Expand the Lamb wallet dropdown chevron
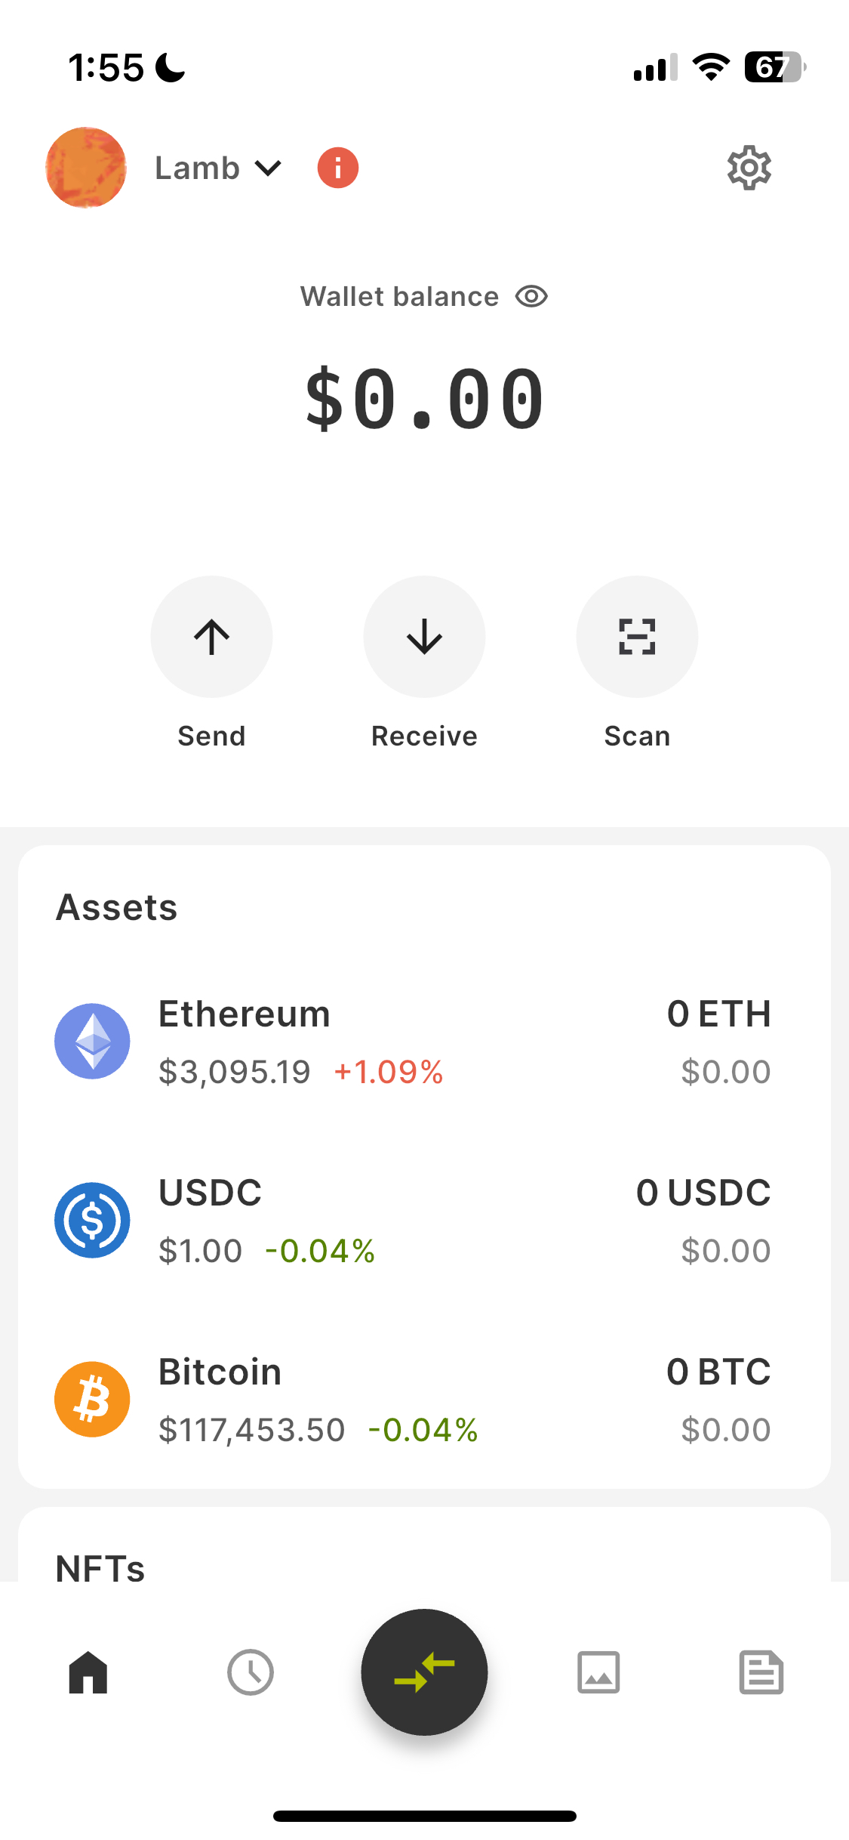This screenshot has height=1840, width=849. 268,168
